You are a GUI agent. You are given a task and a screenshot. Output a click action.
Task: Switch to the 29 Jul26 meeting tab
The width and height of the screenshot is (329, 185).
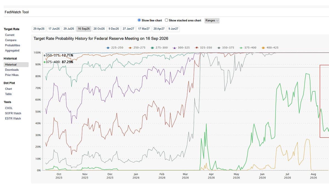click(69, 29)
